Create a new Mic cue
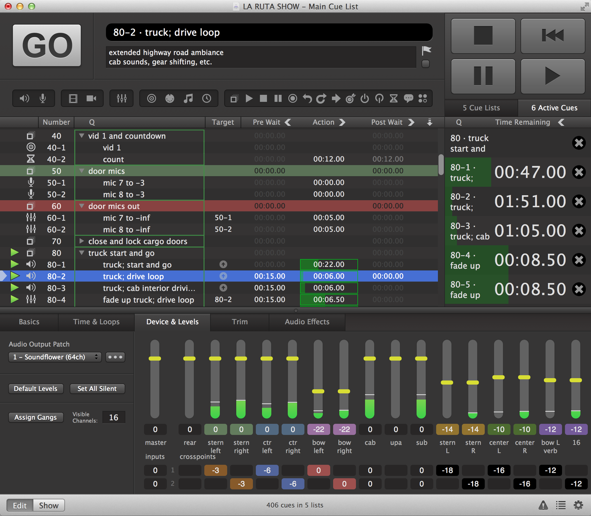Screen dimensions: 591x516 coord(43,98)
